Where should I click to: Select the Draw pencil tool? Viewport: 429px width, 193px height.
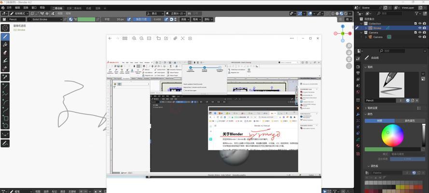(x=5, y=37)
